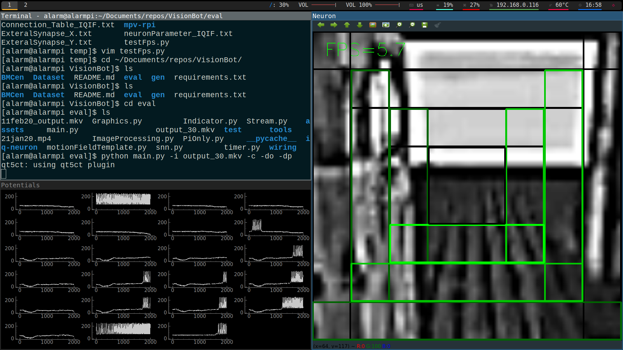Click 11feb20_output.mkv in terminal listing
The height and width of the screenshot is (350, 623).
tap(42, 121)
